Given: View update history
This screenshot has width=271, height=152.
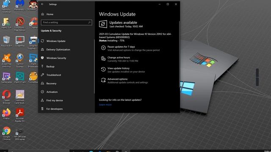Looking at the screenshot, I should (x=123, y=70).
